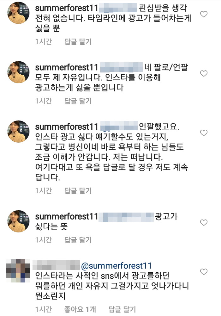This screenshot has width=221, height=316.
Task: Reply to the '관심받을 생각 전혀 없습니다' comment
Action: [78, 41]
